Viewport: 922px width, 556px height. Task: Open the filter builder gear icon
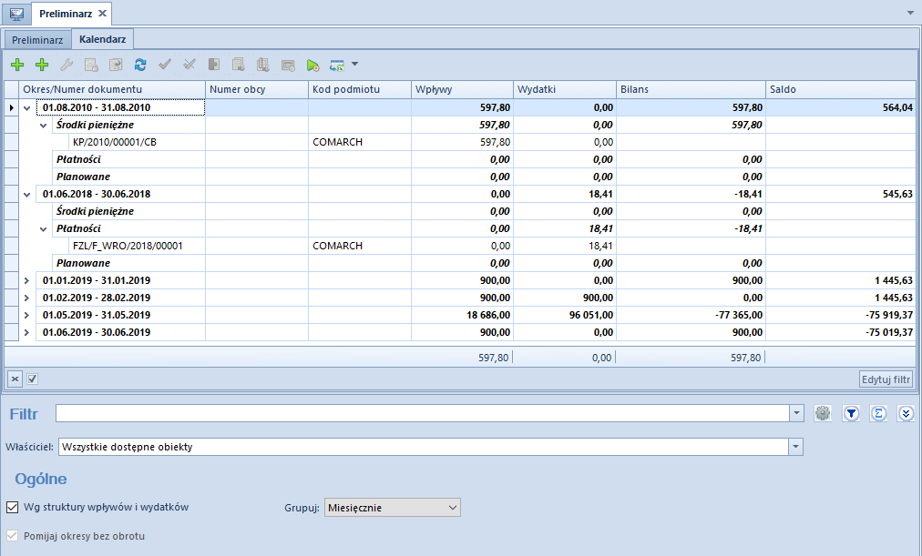coord(823,413)
